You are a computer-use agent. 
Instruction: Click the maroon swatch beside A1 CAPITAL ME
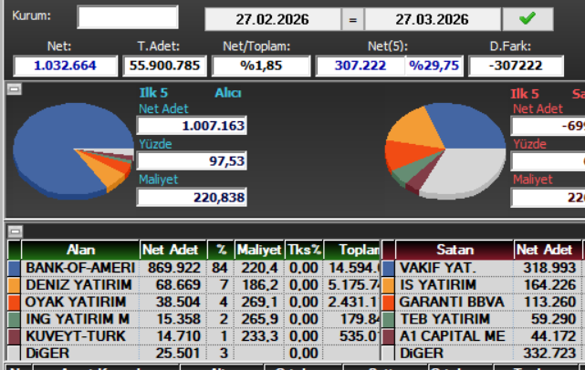389,337
